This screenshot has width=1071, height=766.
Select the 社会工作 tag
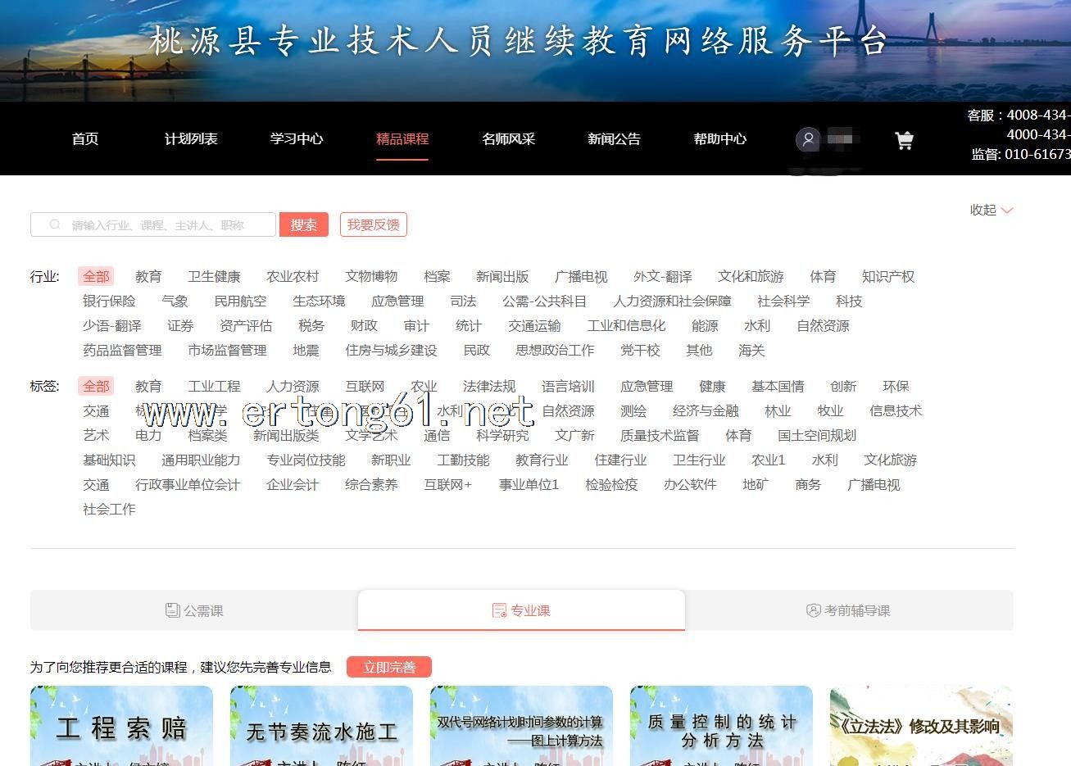pos(109,510)
